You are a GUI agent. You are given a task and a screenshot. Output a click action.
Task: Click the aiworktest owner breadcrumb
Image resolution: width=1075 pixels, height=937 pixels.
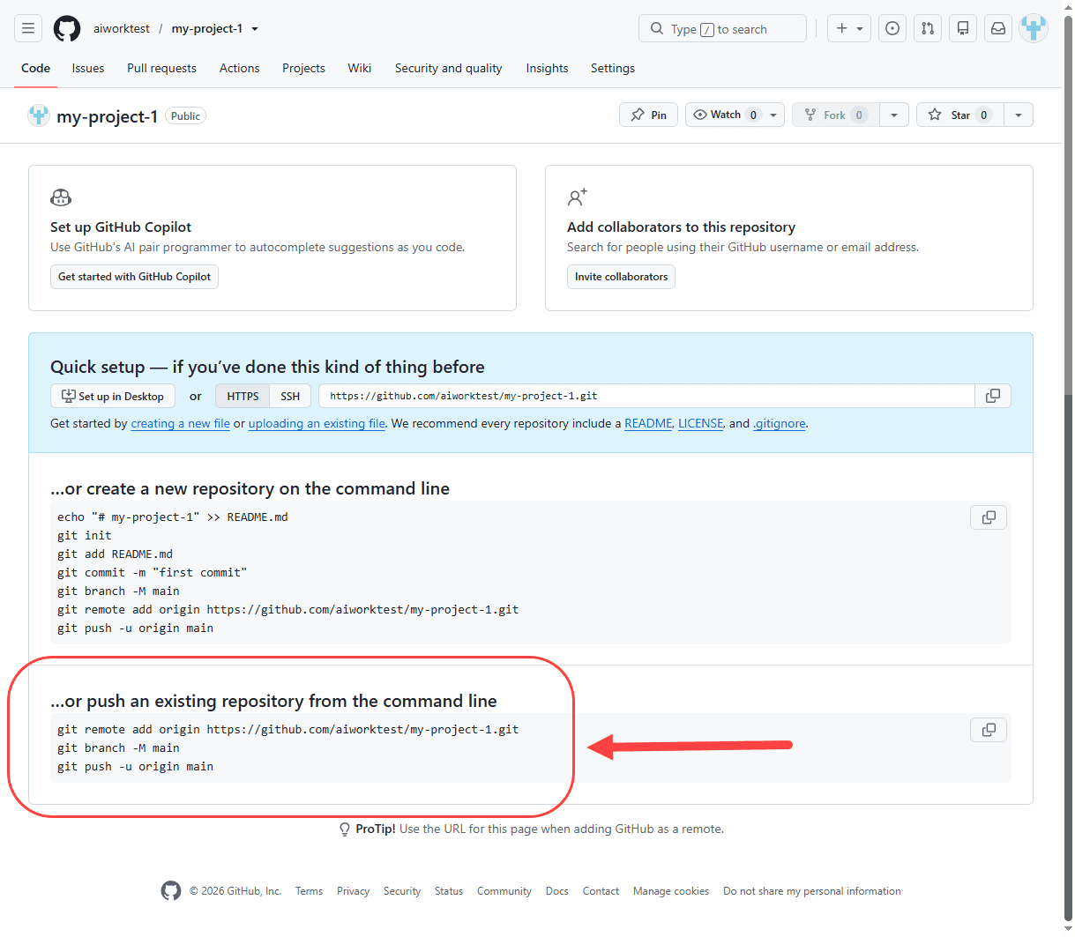point(122,29)
